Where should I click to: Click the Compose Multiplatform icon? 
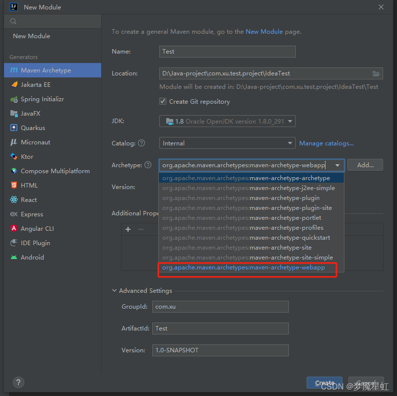[14, 171]
